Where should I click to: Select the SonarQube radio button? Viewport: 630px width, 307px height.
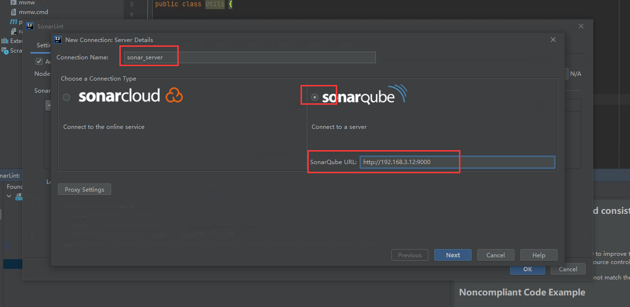[315, 97]
